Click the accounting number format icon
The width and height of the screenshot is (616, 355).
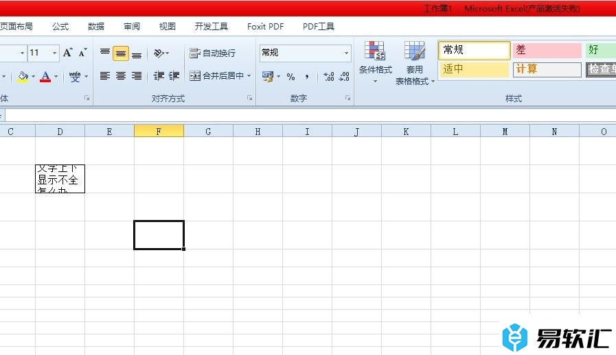coord(268,77)
